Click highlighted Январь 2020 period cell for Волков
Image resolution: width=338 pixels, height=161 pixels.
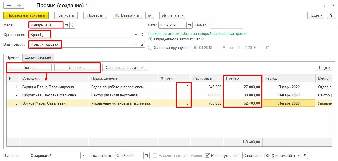289,103
